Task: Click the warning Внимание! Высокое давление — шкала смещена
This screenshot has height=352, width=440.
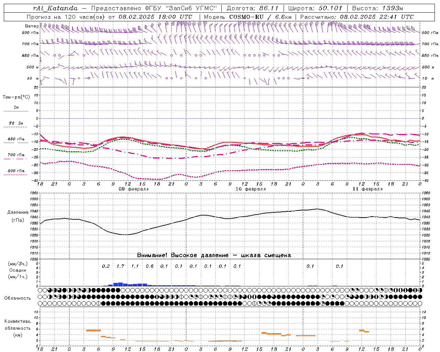Action: coord(214,255)
